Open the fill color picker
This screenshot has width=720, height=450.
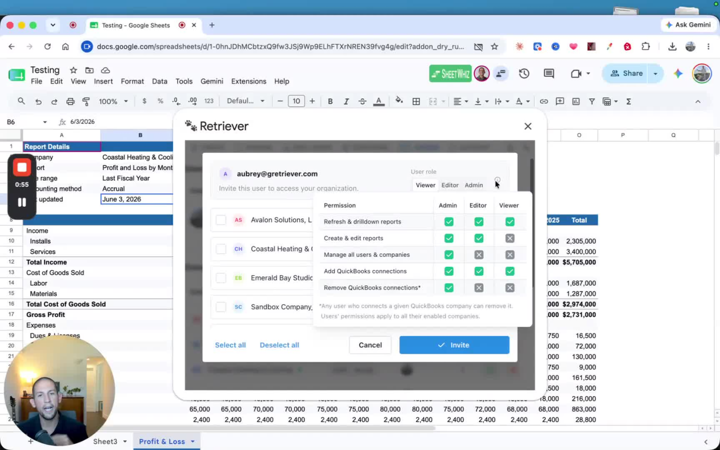click(399, 101)
